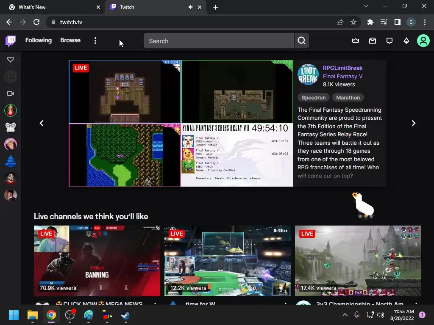Open the Chrome three-dot menu
The width and height of the screenshot is (434, 325).
(x=425, y=22)
